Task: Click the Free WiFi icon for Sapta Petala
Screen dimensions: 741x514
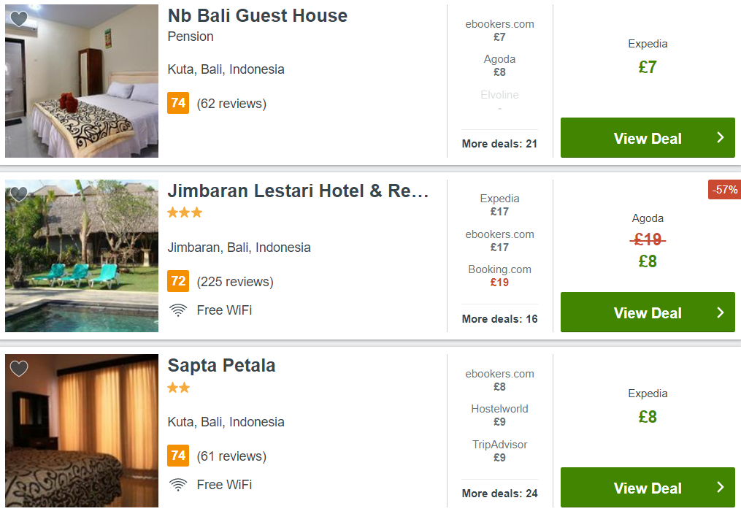Action: click(x=178, y=485)
